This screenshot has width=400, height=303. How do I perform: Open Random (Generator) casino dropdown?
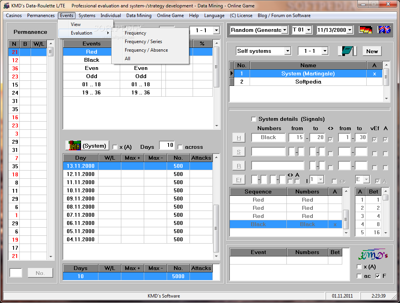click(285, 30)
